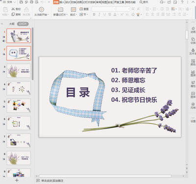The height and width of the screenshot is (184, 196).
Task: Click the add notes icon at bottom
Action: tap(38, 181)
